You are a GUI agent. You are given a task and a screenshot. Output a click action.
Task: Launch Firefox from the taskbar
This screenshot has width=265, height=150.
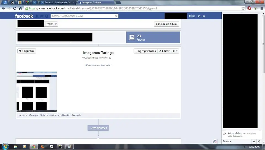(43, 147)
